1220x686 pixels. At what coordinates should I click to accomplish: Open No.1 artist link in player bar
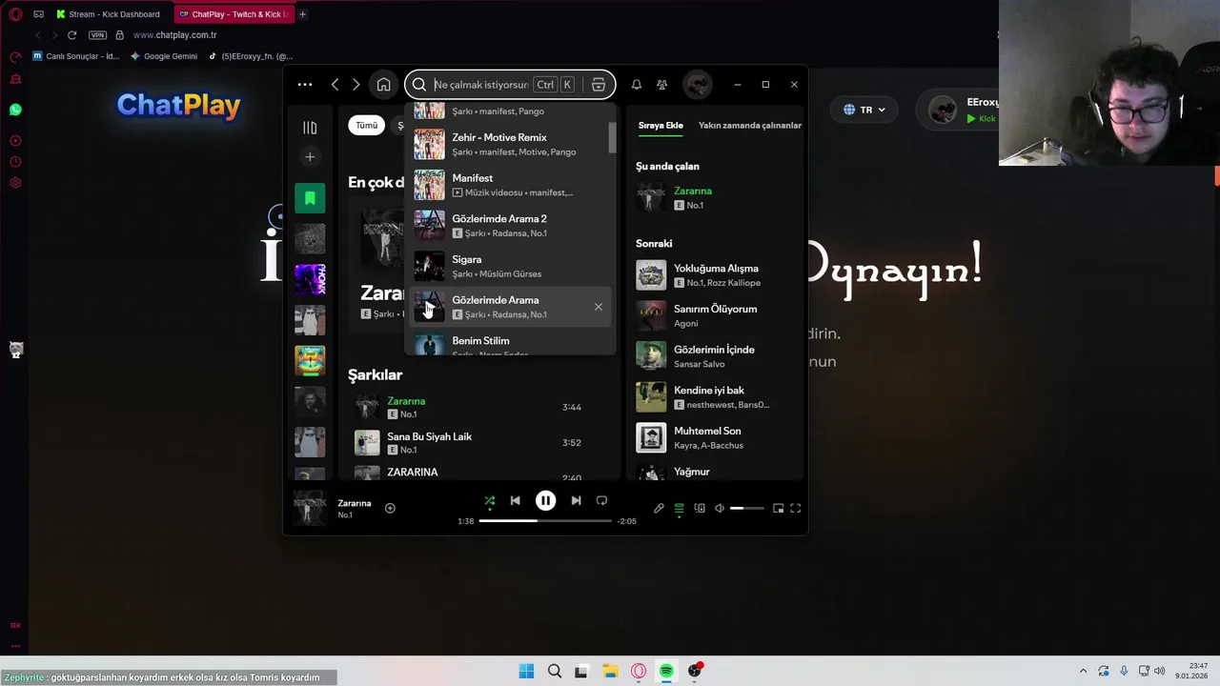coord(345,515)
